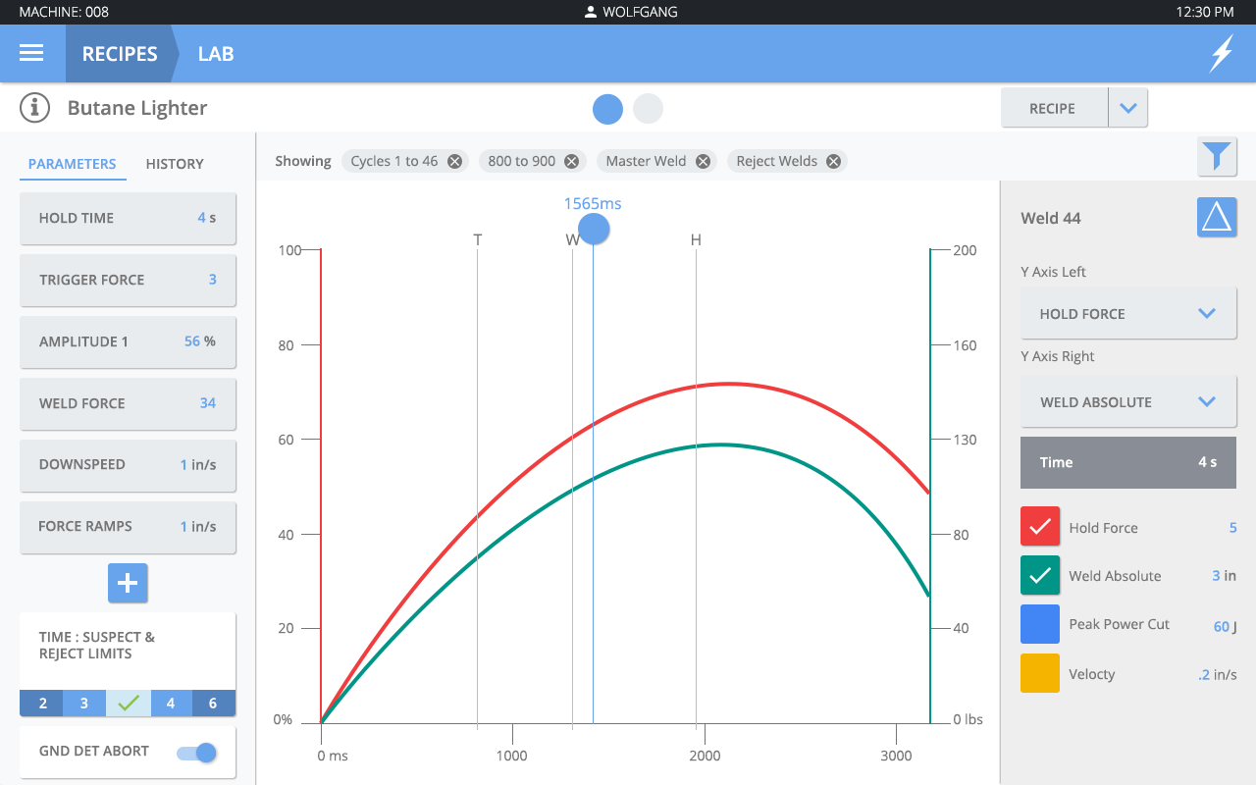The height and width of the screenshot is (785, 1256).
Task: Change the Y Axis Left selection
Action: tap(1127, 313)
